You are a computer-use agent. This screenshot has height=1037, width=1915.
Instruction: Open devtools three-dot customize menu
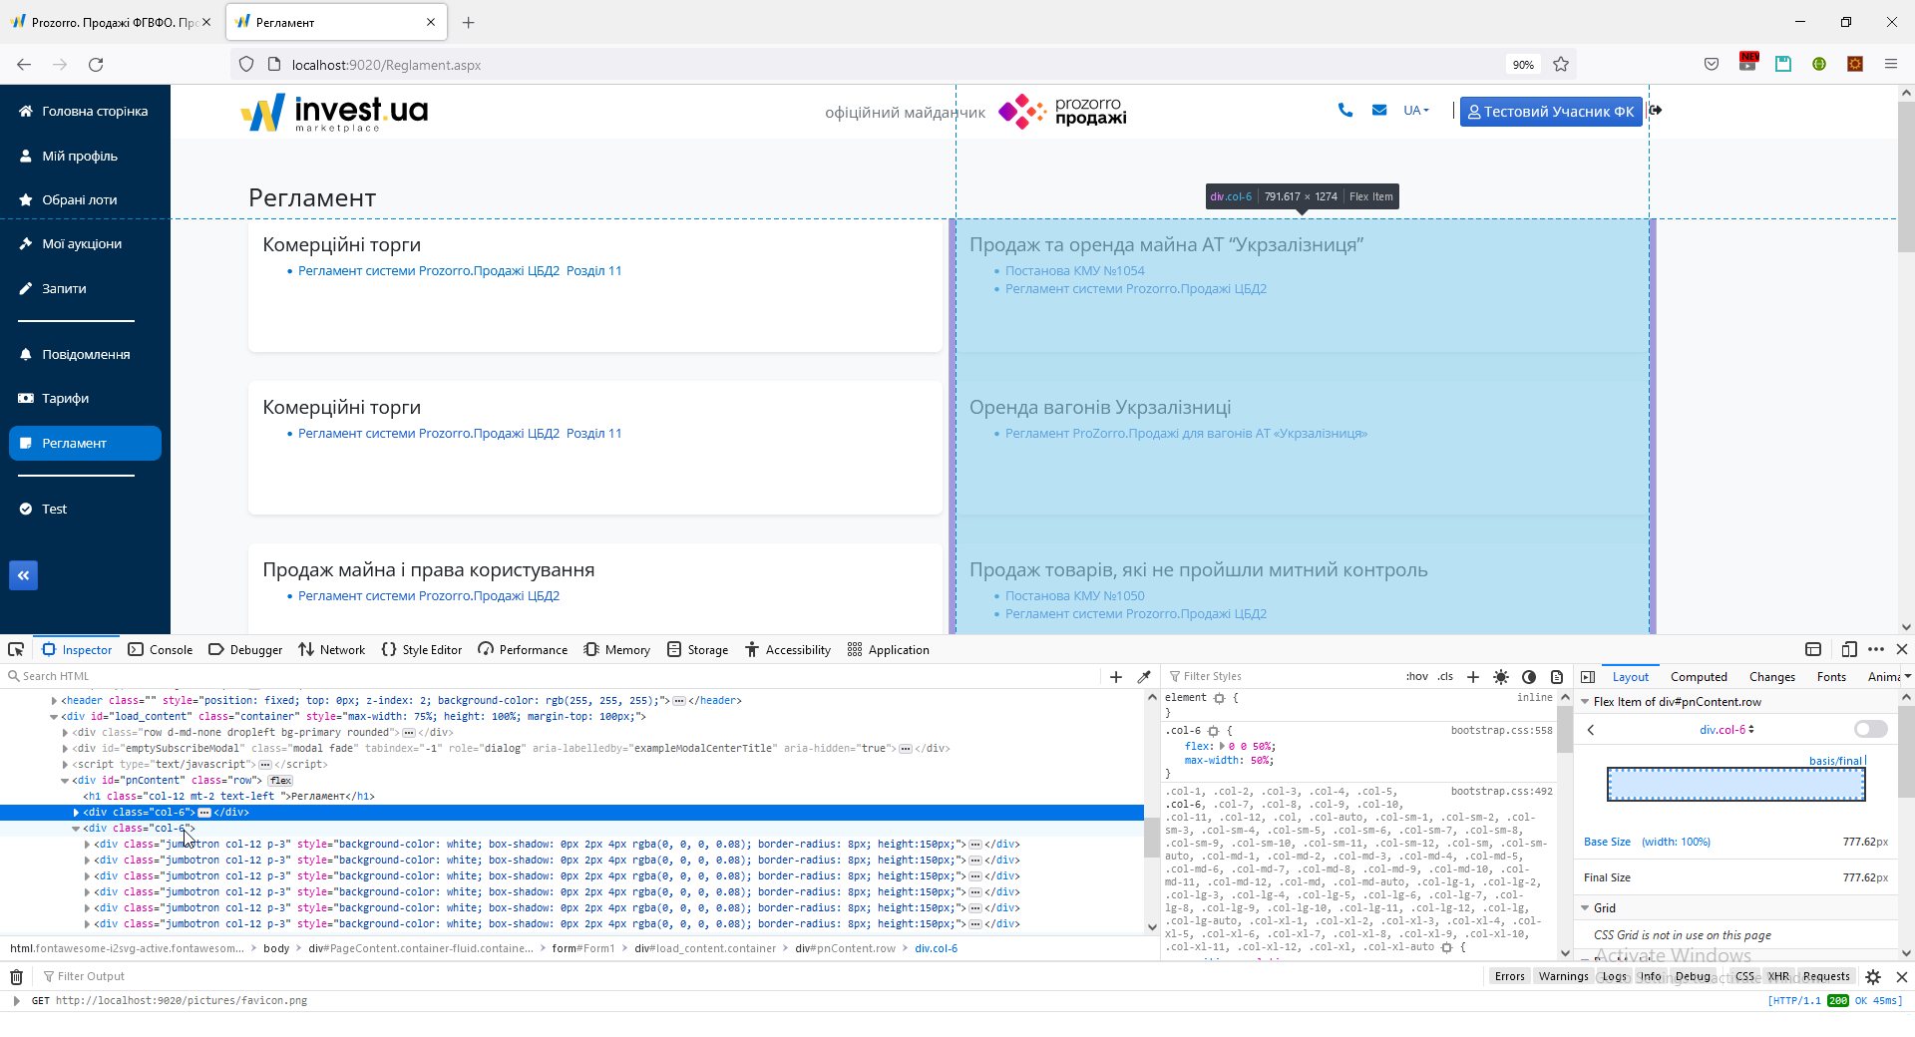pos(1876,649)
